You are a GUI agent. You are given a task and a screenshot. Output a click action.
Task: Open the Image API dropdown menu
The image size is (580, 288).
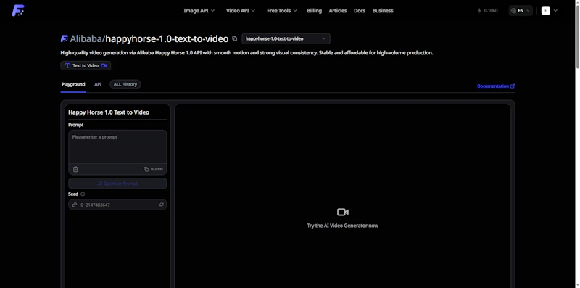[x=199, y=11]
